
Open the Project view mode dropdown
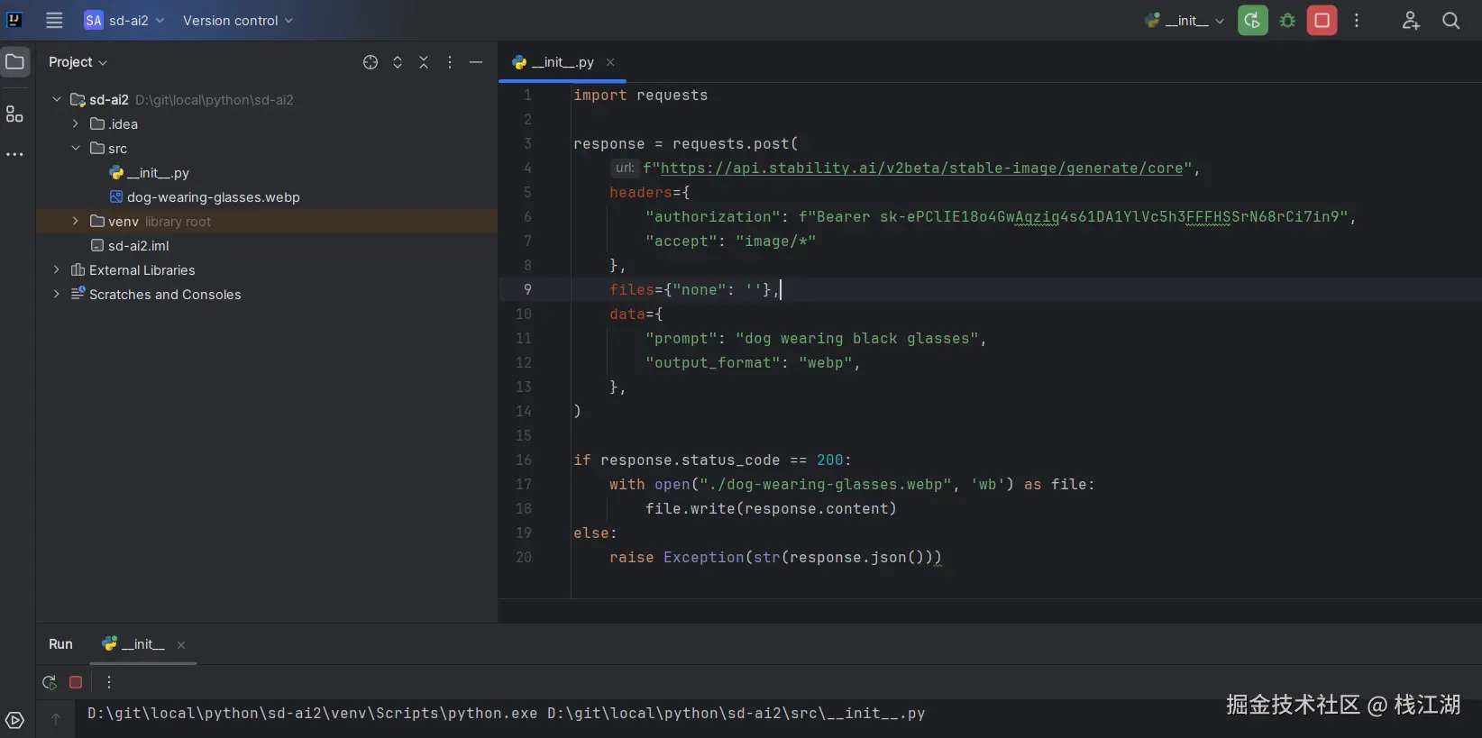click(x=78, y=61)
